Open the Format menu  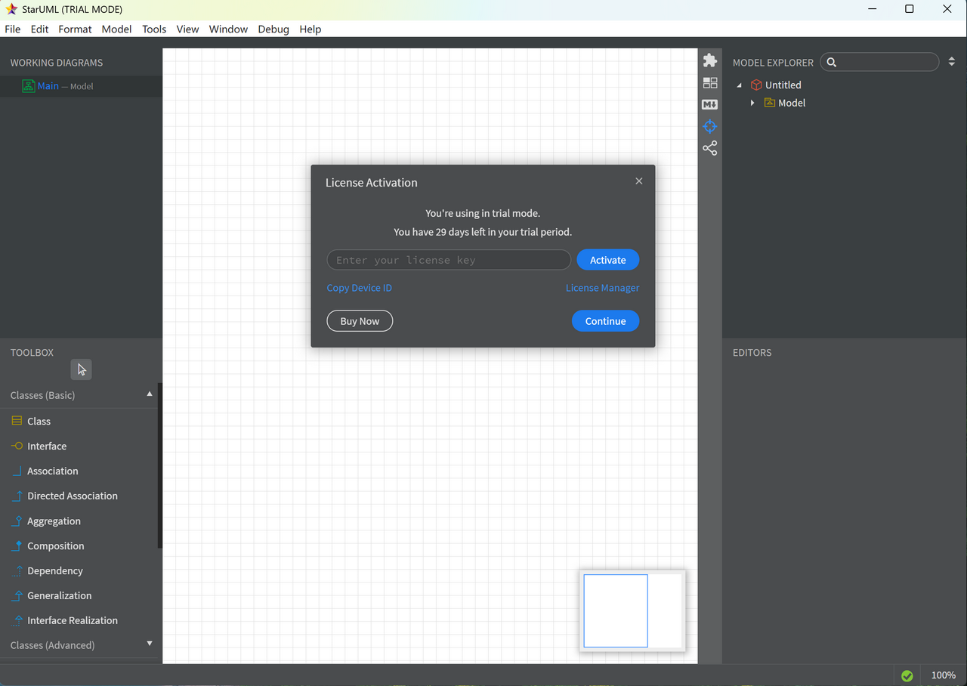pyautogui.click(x=75, y=29)
